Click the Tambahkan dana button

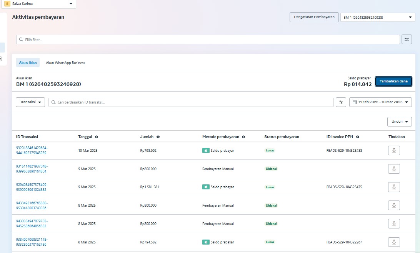393,81
